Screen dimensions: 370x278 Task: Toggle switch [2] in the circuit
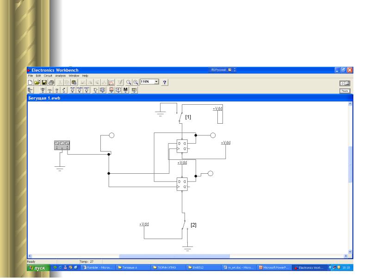184,225
